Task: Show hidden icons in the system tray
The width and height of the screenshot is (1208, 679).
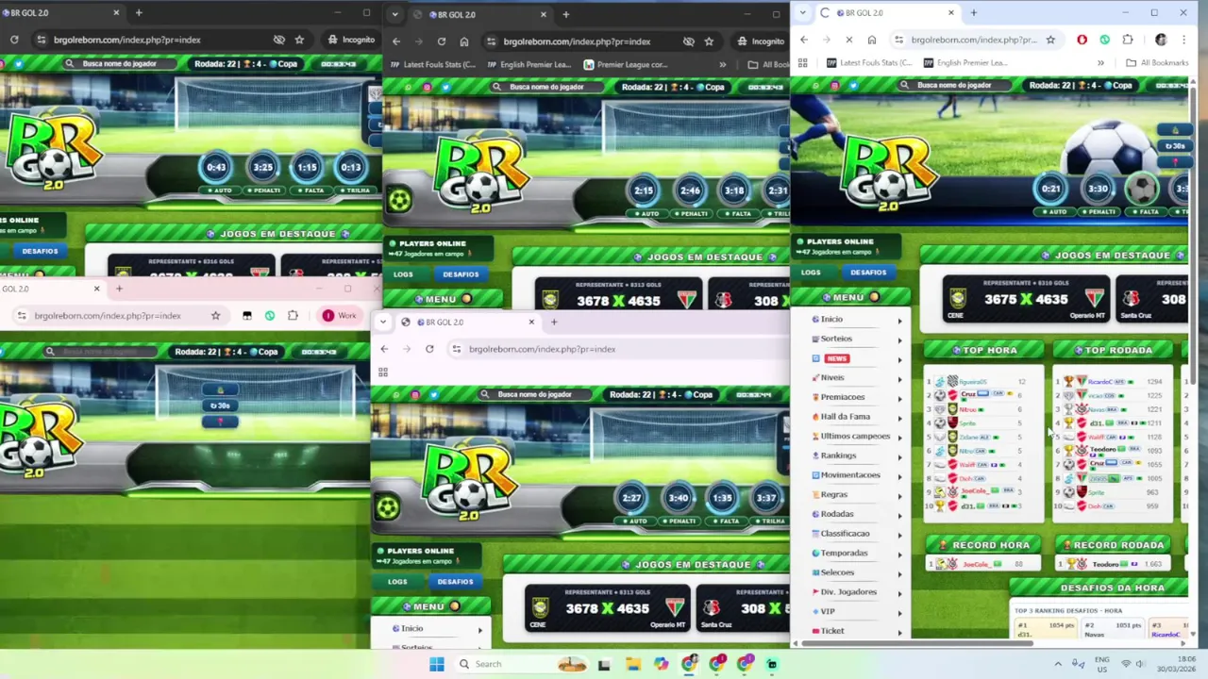Action: (x=1057, y=664)
